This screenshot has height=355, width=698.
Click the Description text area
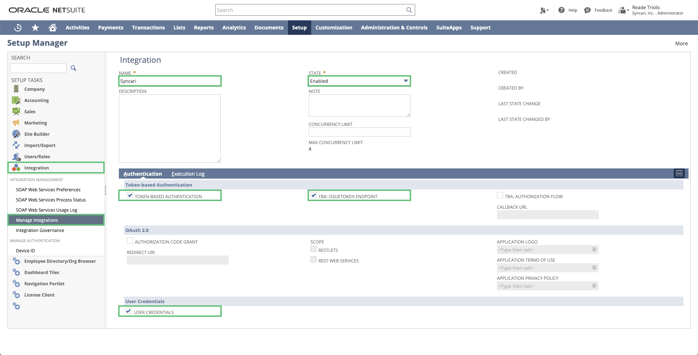tap(170, 128)
